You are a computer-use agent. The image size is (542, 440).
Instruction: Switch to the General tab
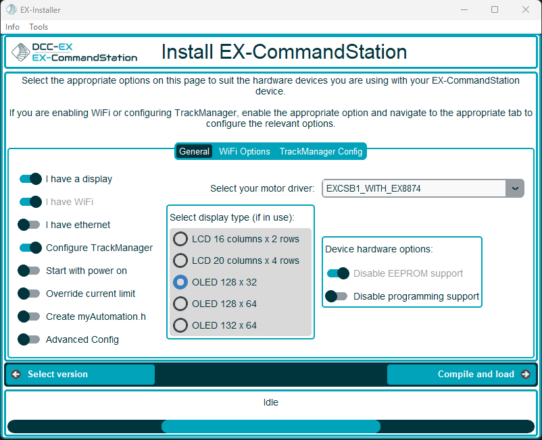click(194, 151)
